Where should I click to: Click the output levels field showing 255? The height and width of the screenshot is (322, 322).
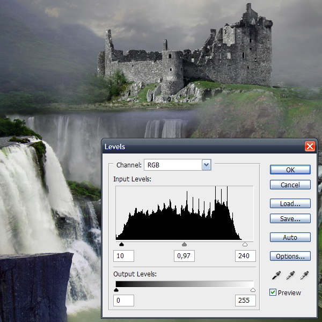[x=245, y=301]
